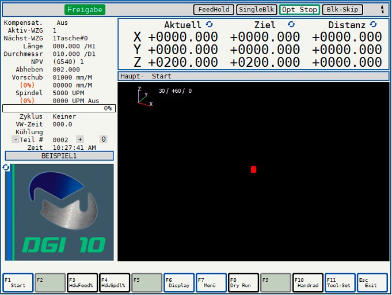This screenshot has width=392, height=295.
Task: Click the Aktuell Z value +0200.000
Action: (x=183, y=62)
